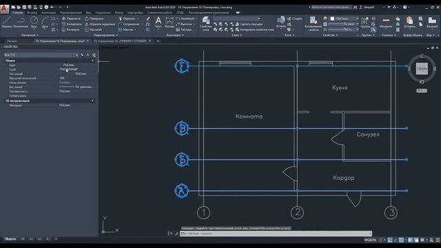Image resolution: width=441 pixels, height=248 pixels.
Task: Open the Главная (Home) ribbon tab
Action: (17, 12)
